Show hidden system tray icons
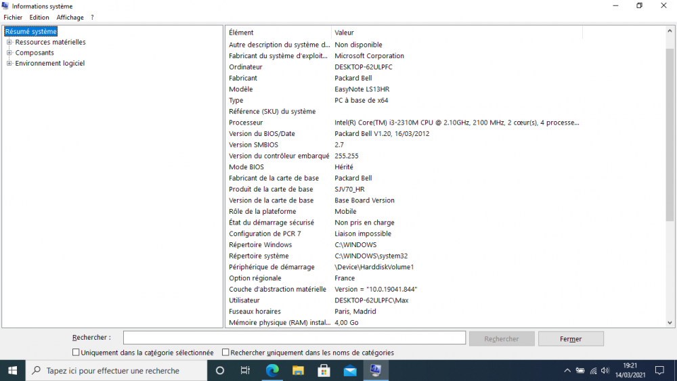This screenshot has height=381, width=677. 567,370
